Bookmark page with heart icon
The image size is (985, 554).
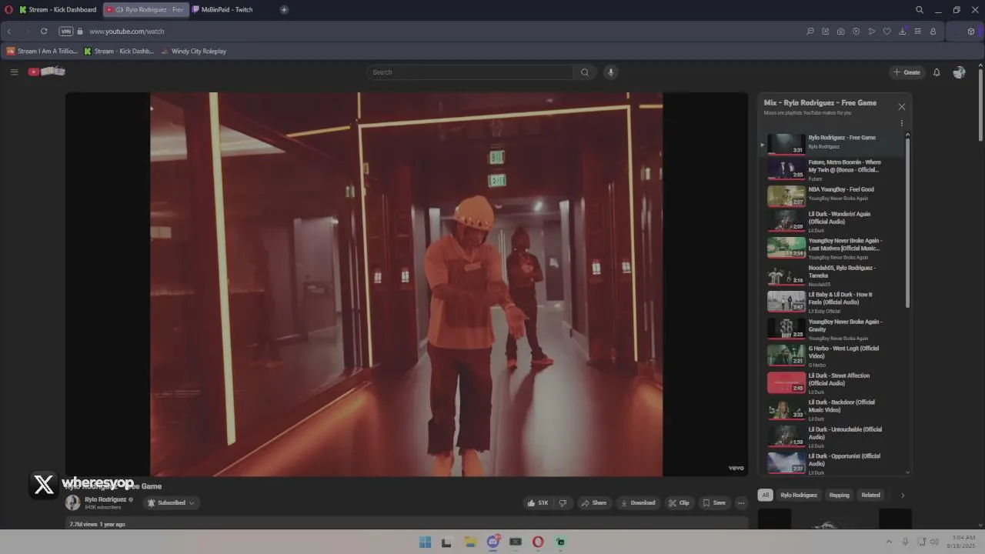pyautogui.click(x=887, y=32)
